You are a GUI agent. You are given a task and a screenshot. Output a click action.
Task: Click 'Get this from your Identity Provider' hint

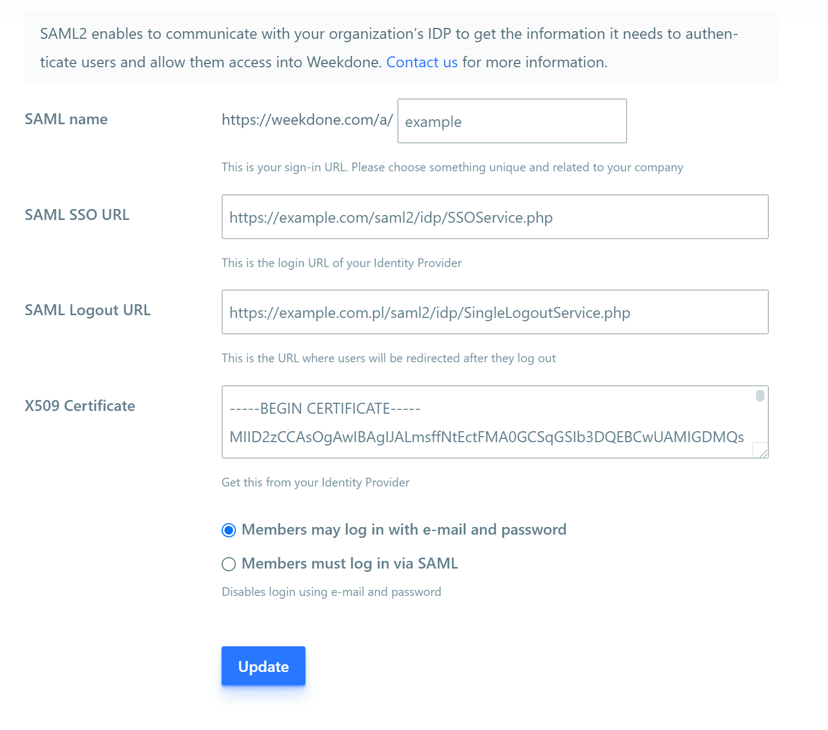[x=315, y=483]
